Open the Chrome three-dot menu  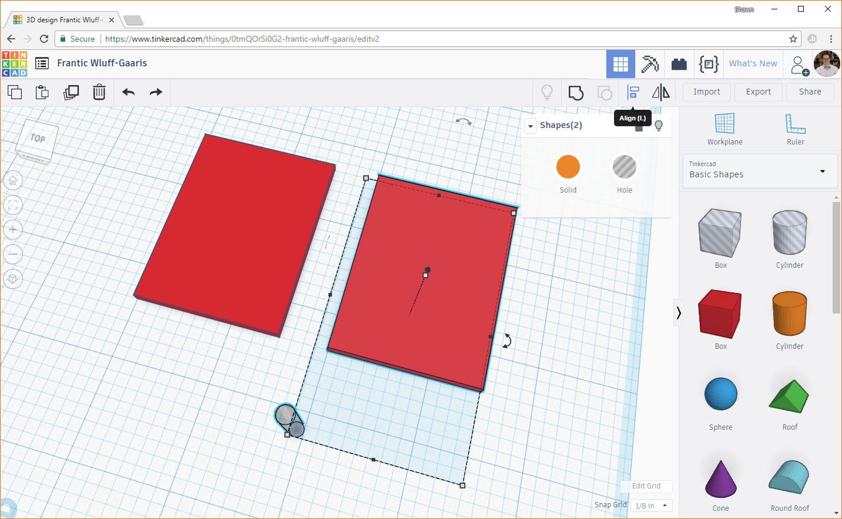(x=831, y=39)
